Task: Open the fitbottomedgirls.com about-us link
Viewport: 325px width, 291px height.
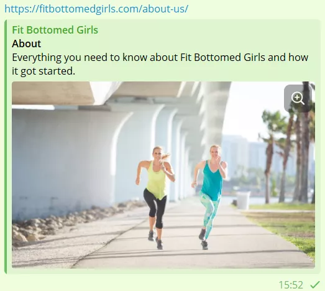Action: pyautogui.click(x=96, y=9)
